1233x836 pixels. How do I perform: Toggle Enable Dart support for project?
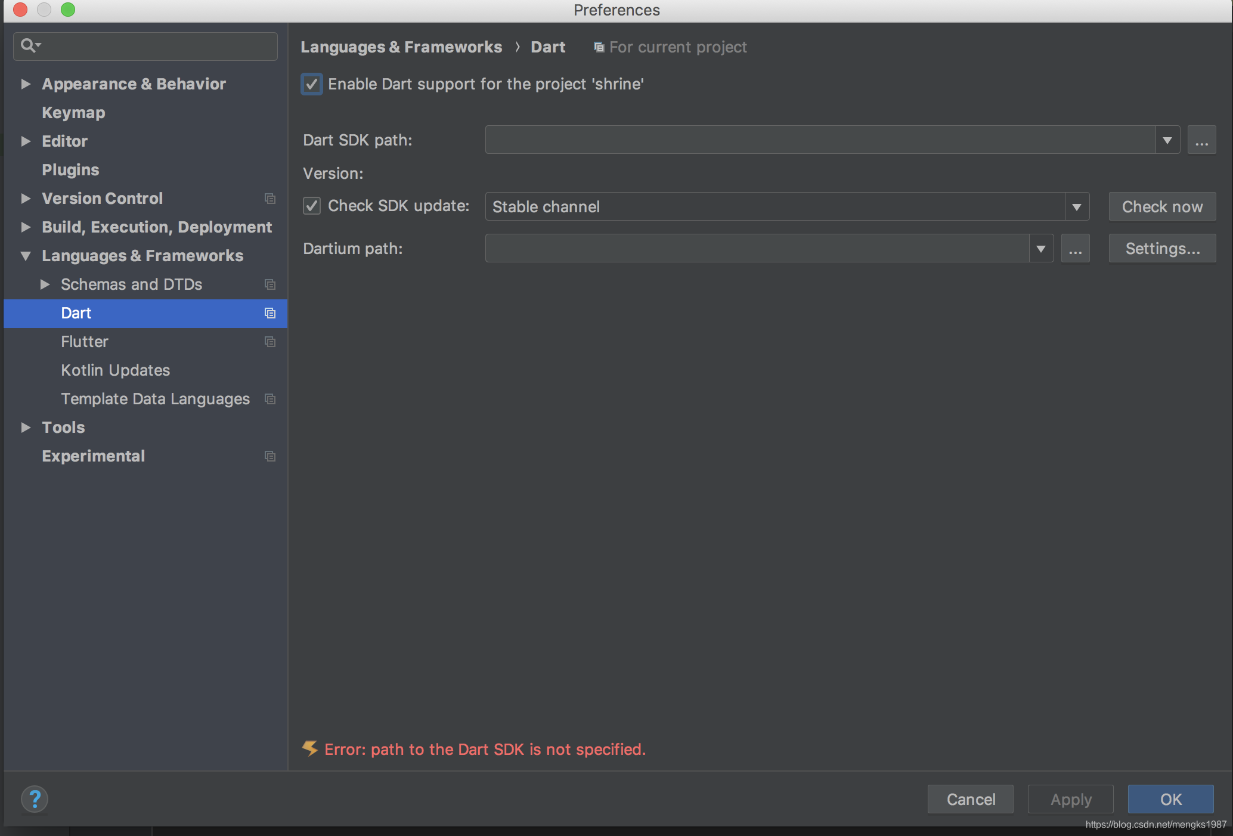[312, 84]
